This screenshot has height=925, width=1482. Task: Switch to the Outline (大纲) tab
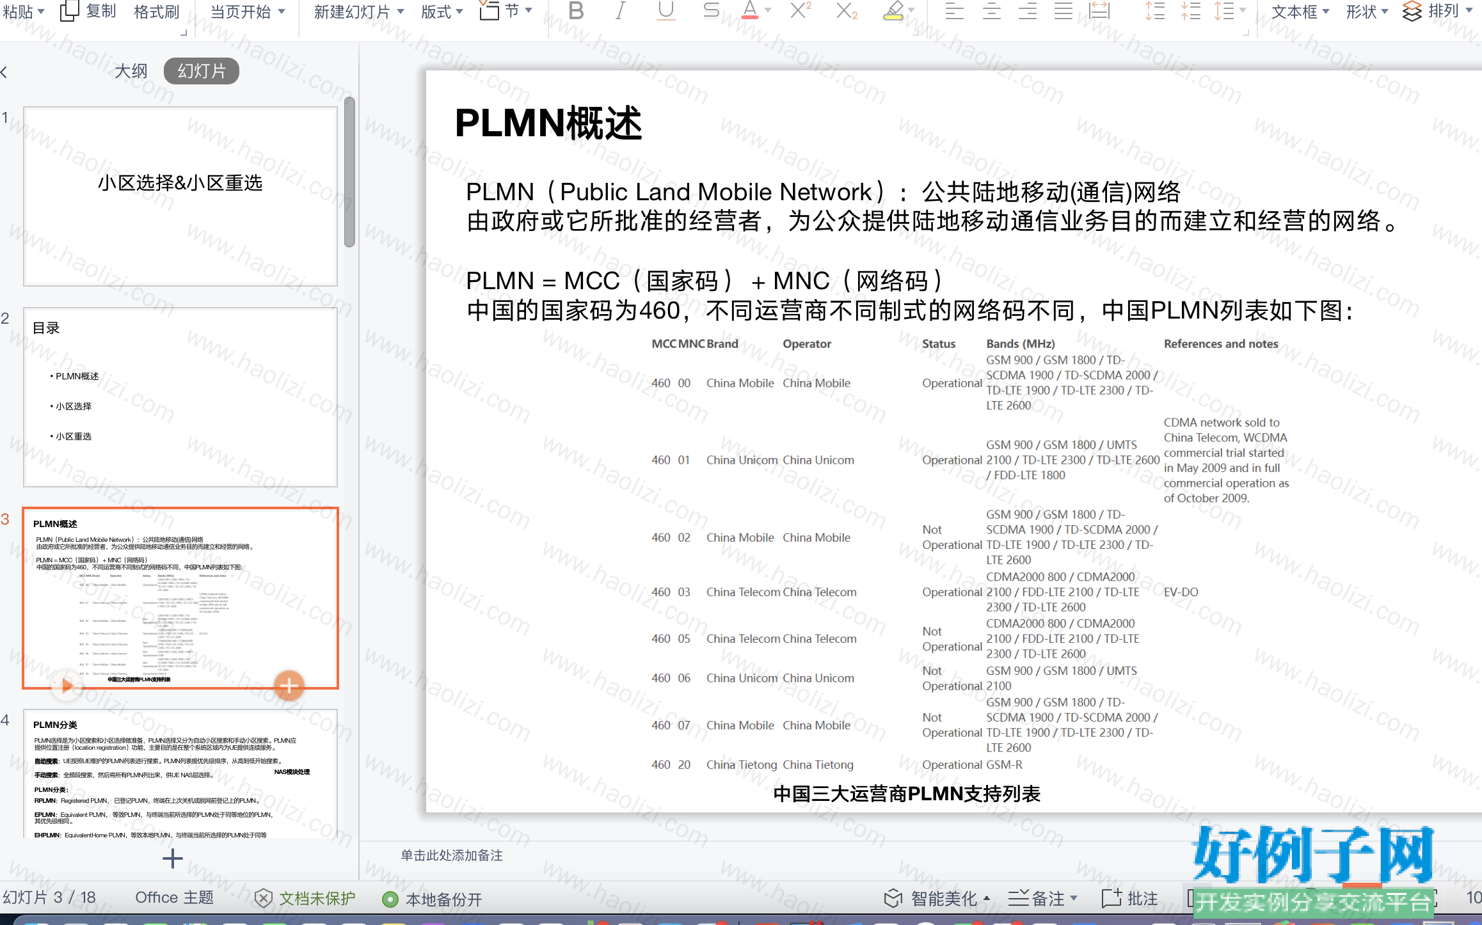[x=131, y=71]
